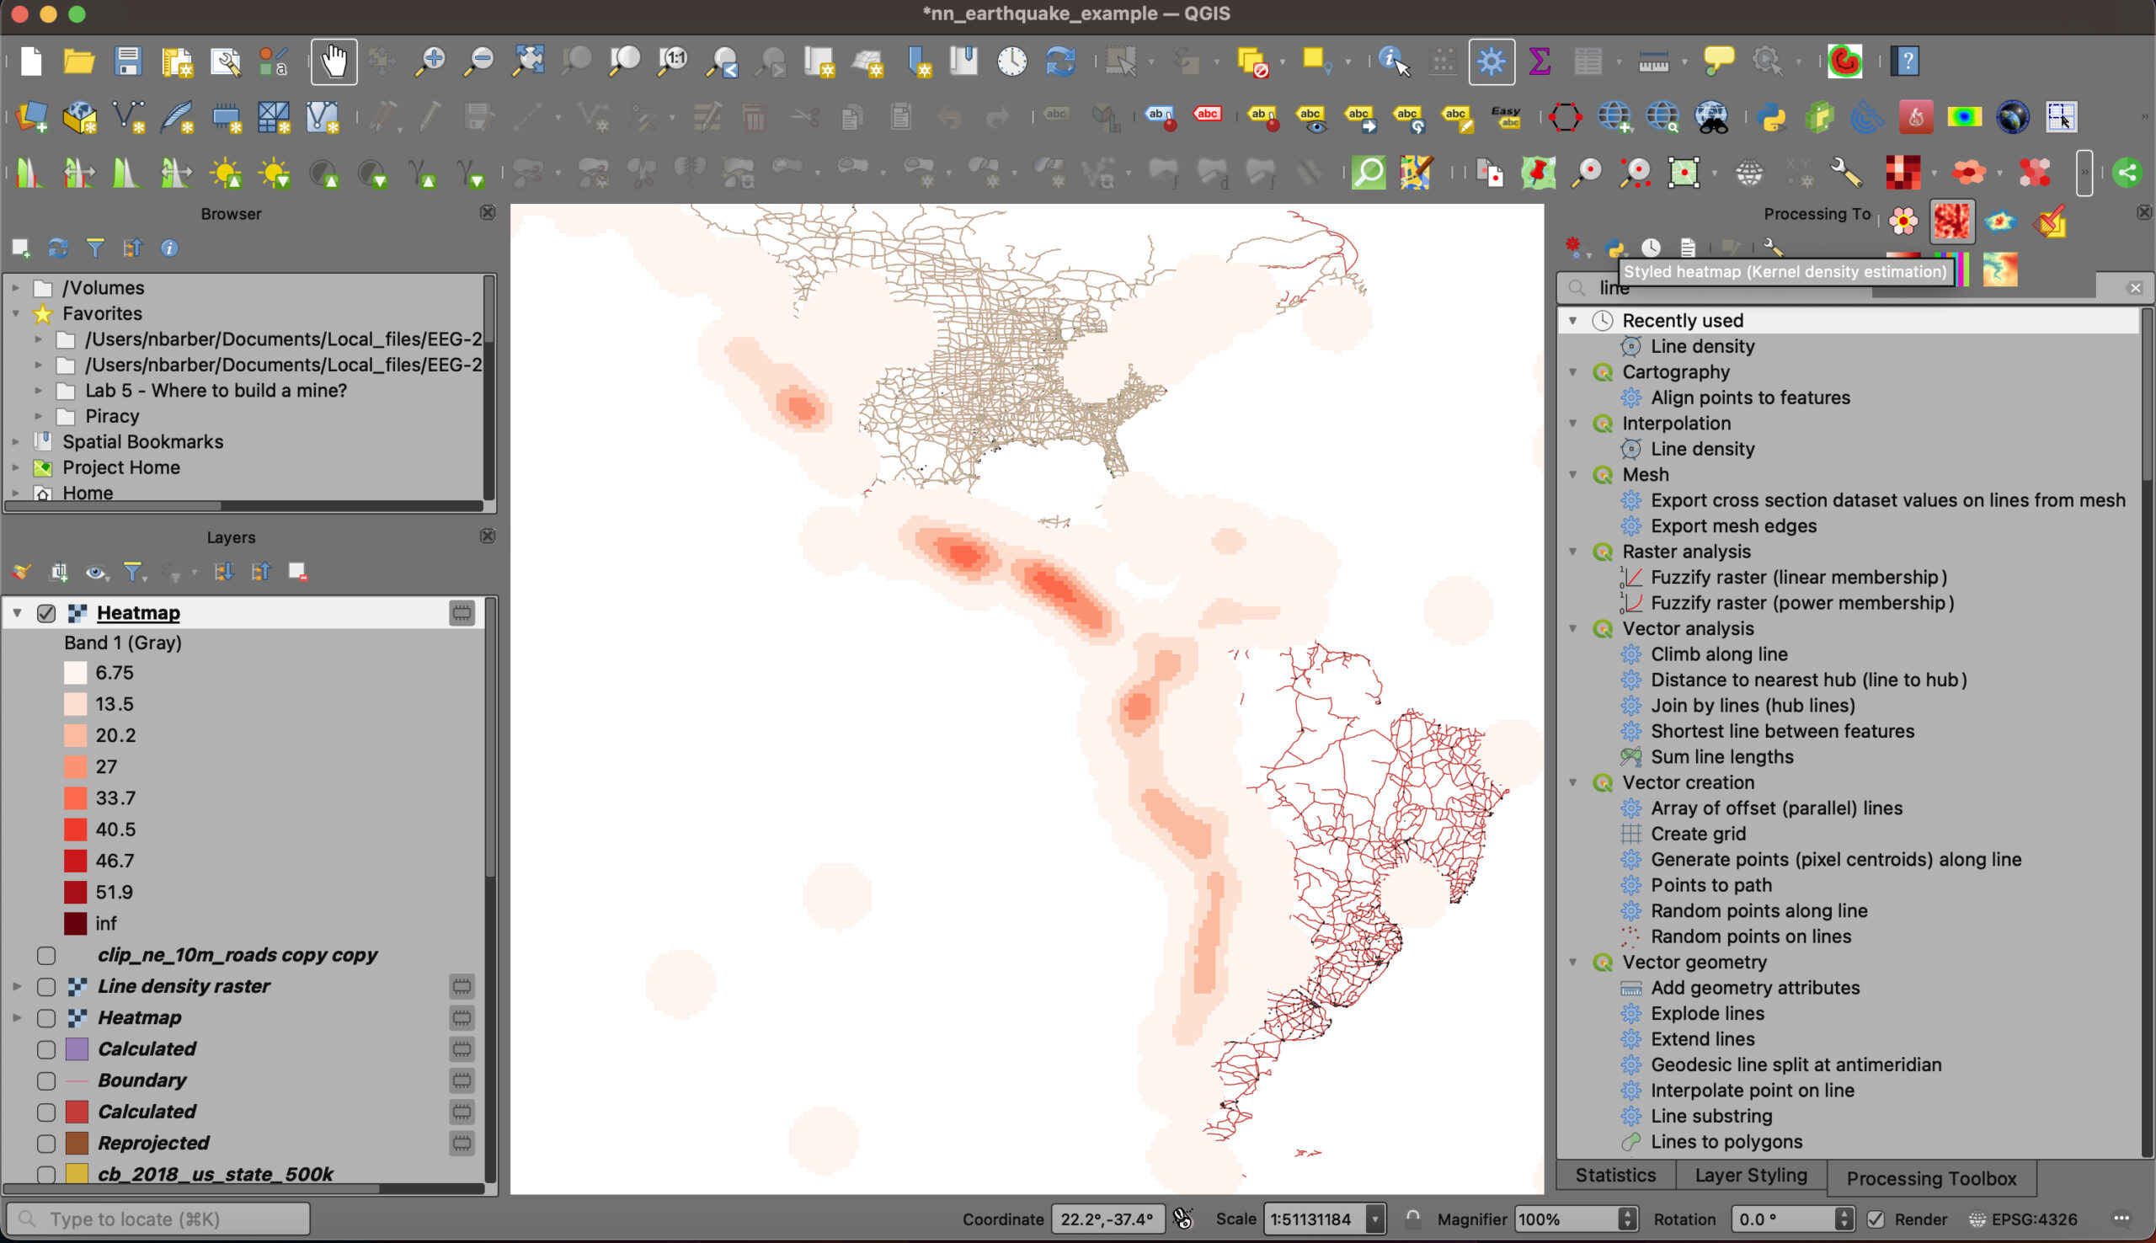Image resolution: width=2156 pixels, height=1243 pixels.
Task: Click the Zoom In magnifier tool
Action: click(431, 61)
